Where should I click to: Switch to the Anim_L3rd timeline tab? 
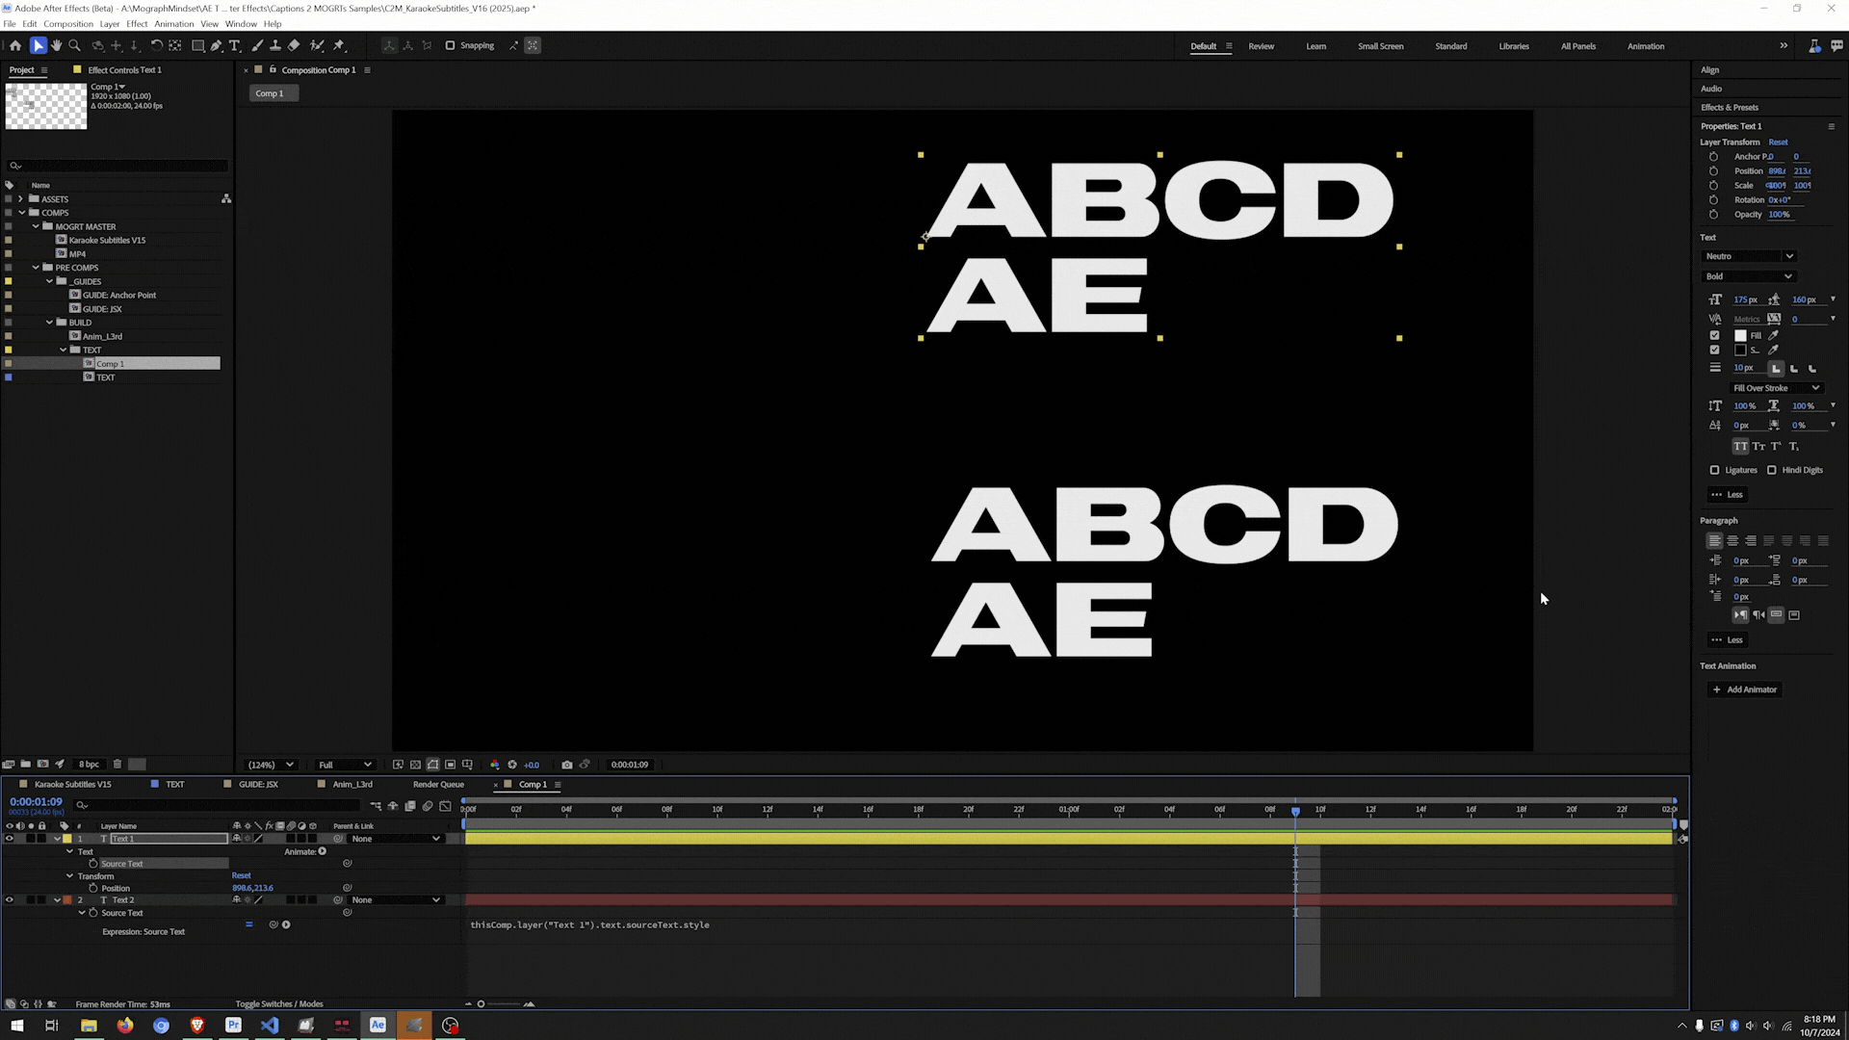(x=352, y=784)
